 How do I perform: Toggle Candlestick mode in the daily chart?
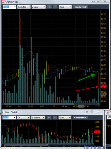click(80, 118)
